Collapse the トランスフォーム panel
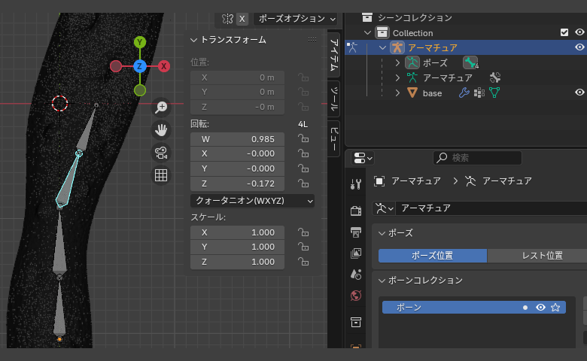The image size is (587, 361). (194, 40)
